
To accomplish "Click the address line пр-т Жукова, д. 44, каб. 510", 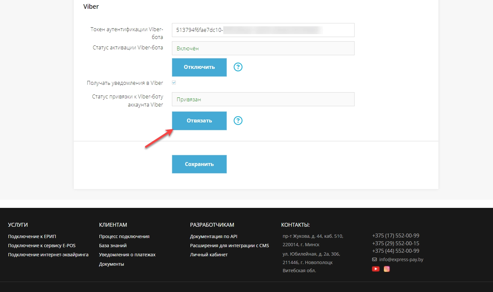I will [313, 236].
